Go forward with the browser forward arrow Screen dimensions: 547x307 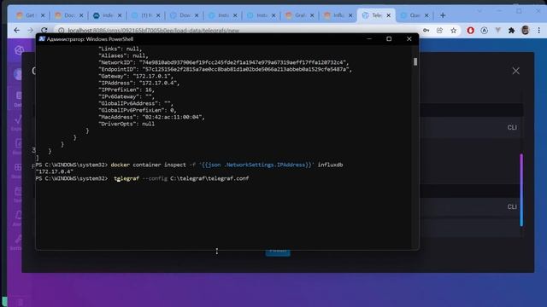pyautogui.click(x=30, y=31)
